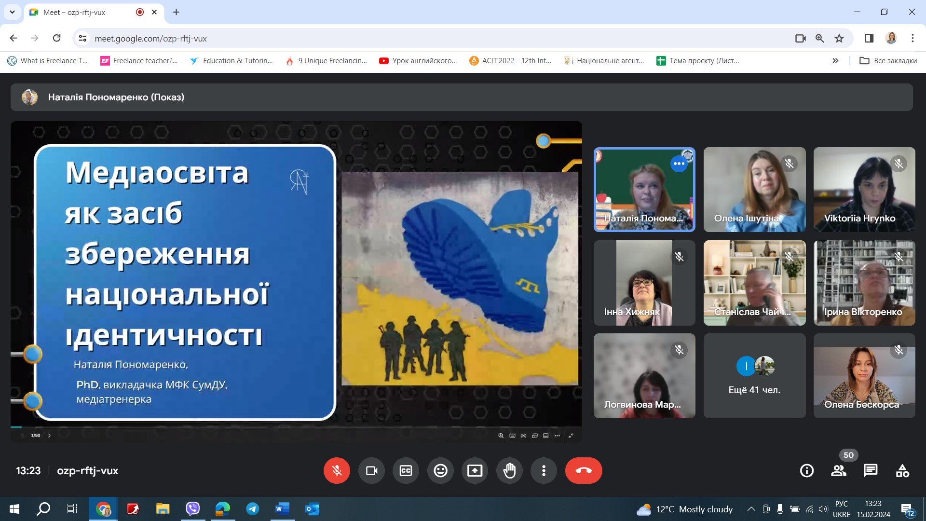The image size is (926, 521).
Task: Open the Chrome profile avatar
Action: point(891,38)
